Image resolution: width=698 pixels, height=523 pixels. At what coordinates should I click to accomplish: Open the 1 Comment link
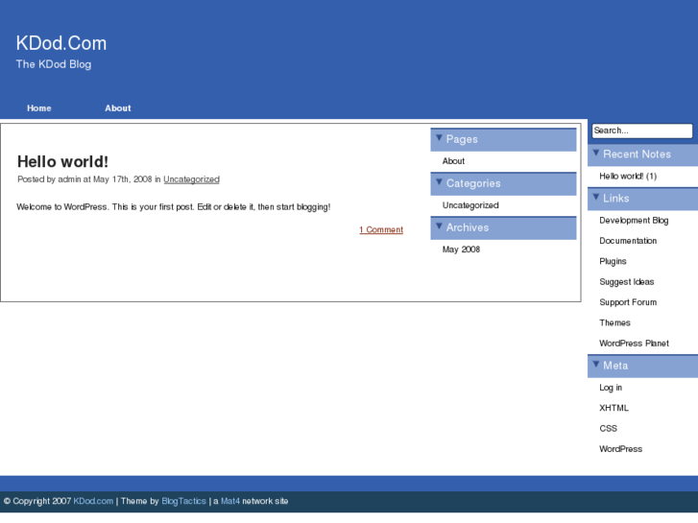381,229
